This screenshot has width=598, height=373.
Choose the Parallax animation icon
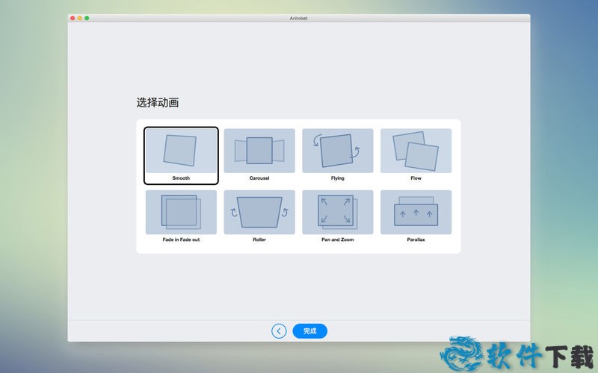pyautogui.click(x=416, y=212)
